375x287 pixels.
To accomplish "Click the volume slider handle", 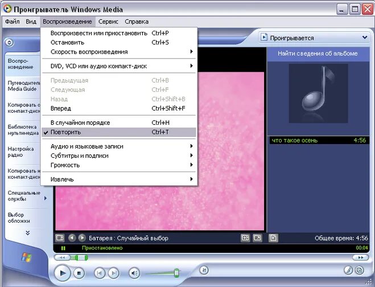I will tap(176, 273).
